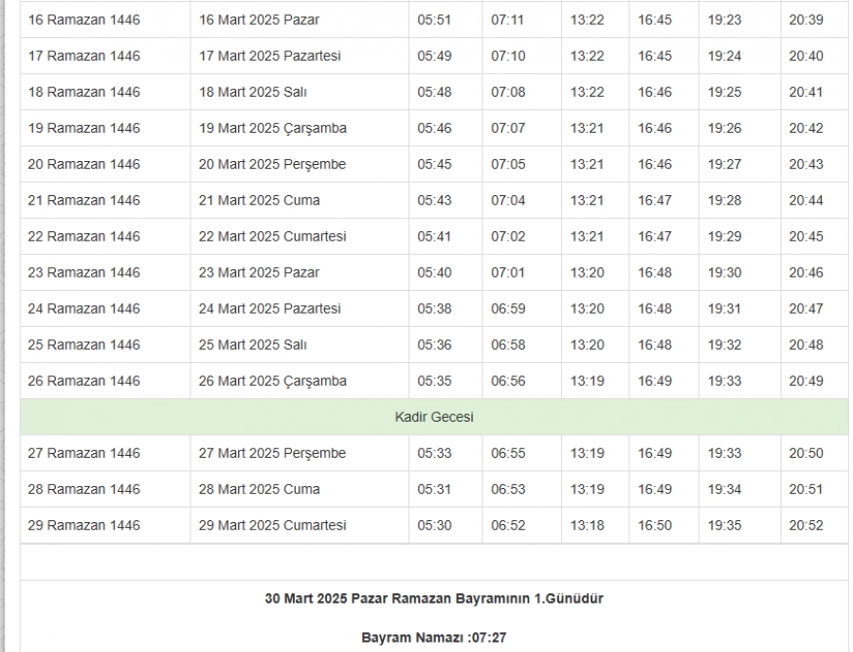The image size is (853, 652).
Task: Select the 22 Ramazan 1446 cell
Action: coord(84,236)
